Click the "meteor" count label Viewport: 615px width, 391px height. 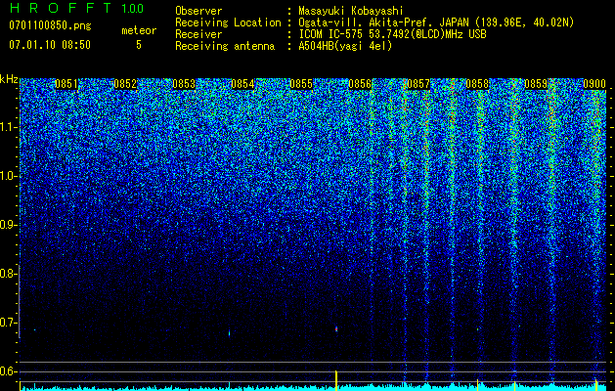point(139,30)
